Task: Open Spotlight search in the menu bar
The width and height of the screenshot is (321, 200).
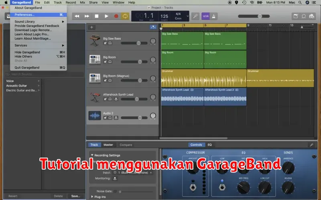Action: point(300,2)
